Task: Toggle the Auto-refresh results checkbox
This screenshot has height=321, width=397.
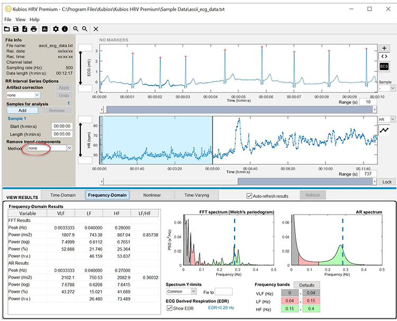Action: (x=250, y=196)
